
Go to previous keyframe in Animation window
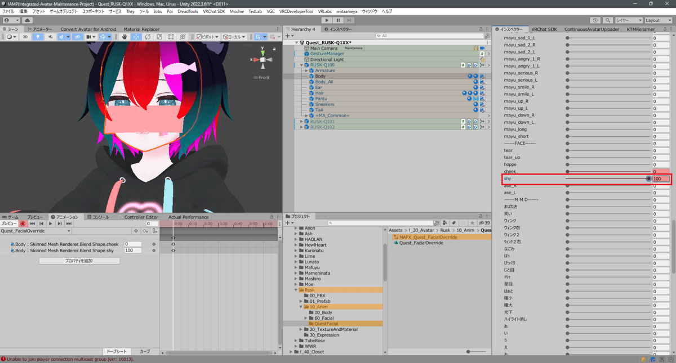pyautogui.click(x=41, y=223)
